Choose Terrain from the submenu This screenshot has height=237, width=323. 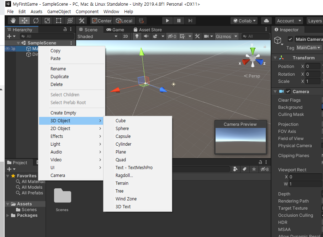pos(138,183)
